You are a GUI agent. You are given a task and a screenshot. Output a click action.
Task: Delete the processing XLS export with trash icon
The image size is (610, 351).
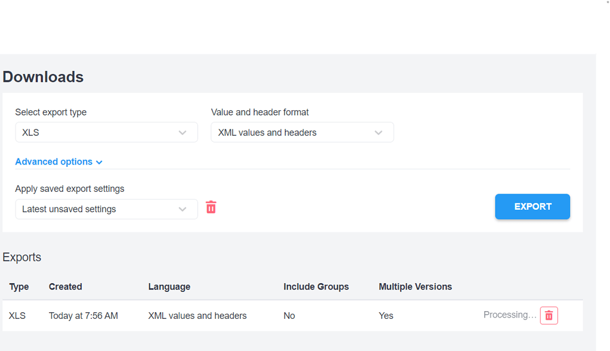tap(548, 315)
